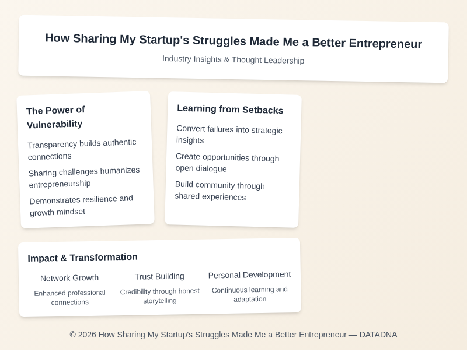Viewport: 467px width, 359px height.
Task: Select the Network Growth label
Action: 69,278
